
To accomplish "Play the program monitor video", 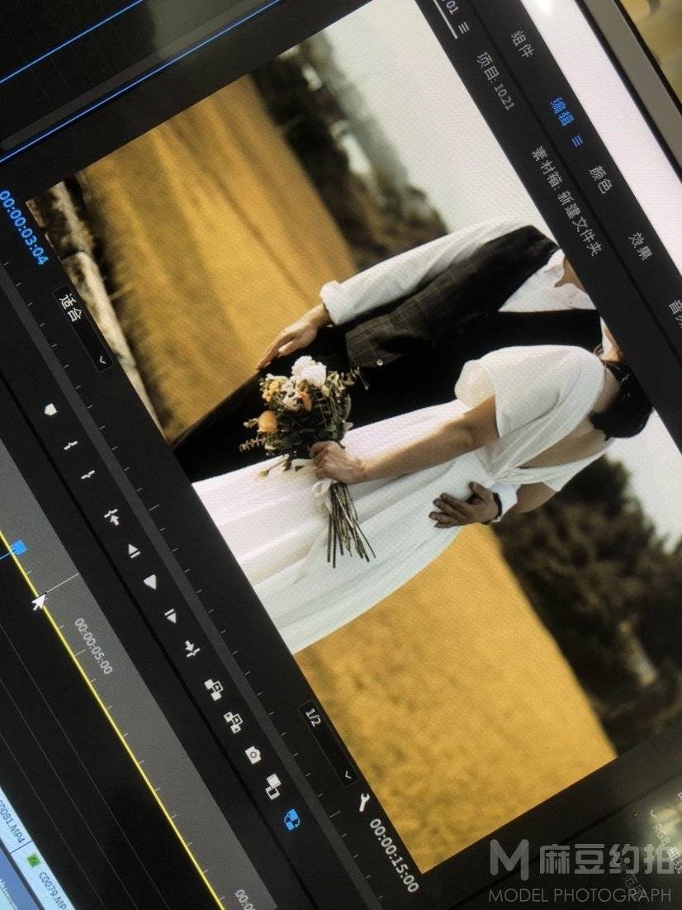I will point(150,581).
